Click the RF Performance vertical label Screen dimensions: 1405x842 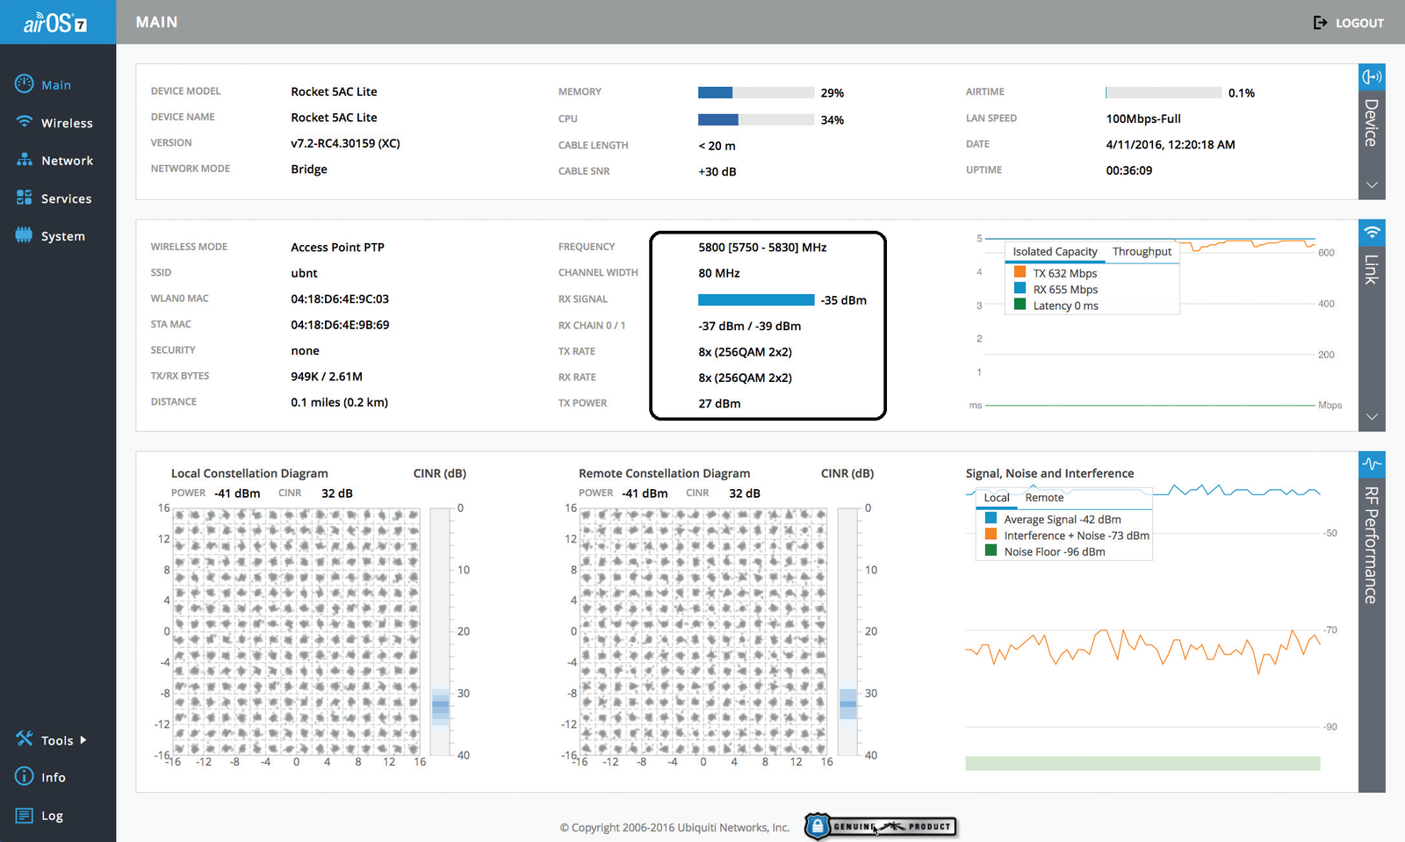click(1371, 544)
